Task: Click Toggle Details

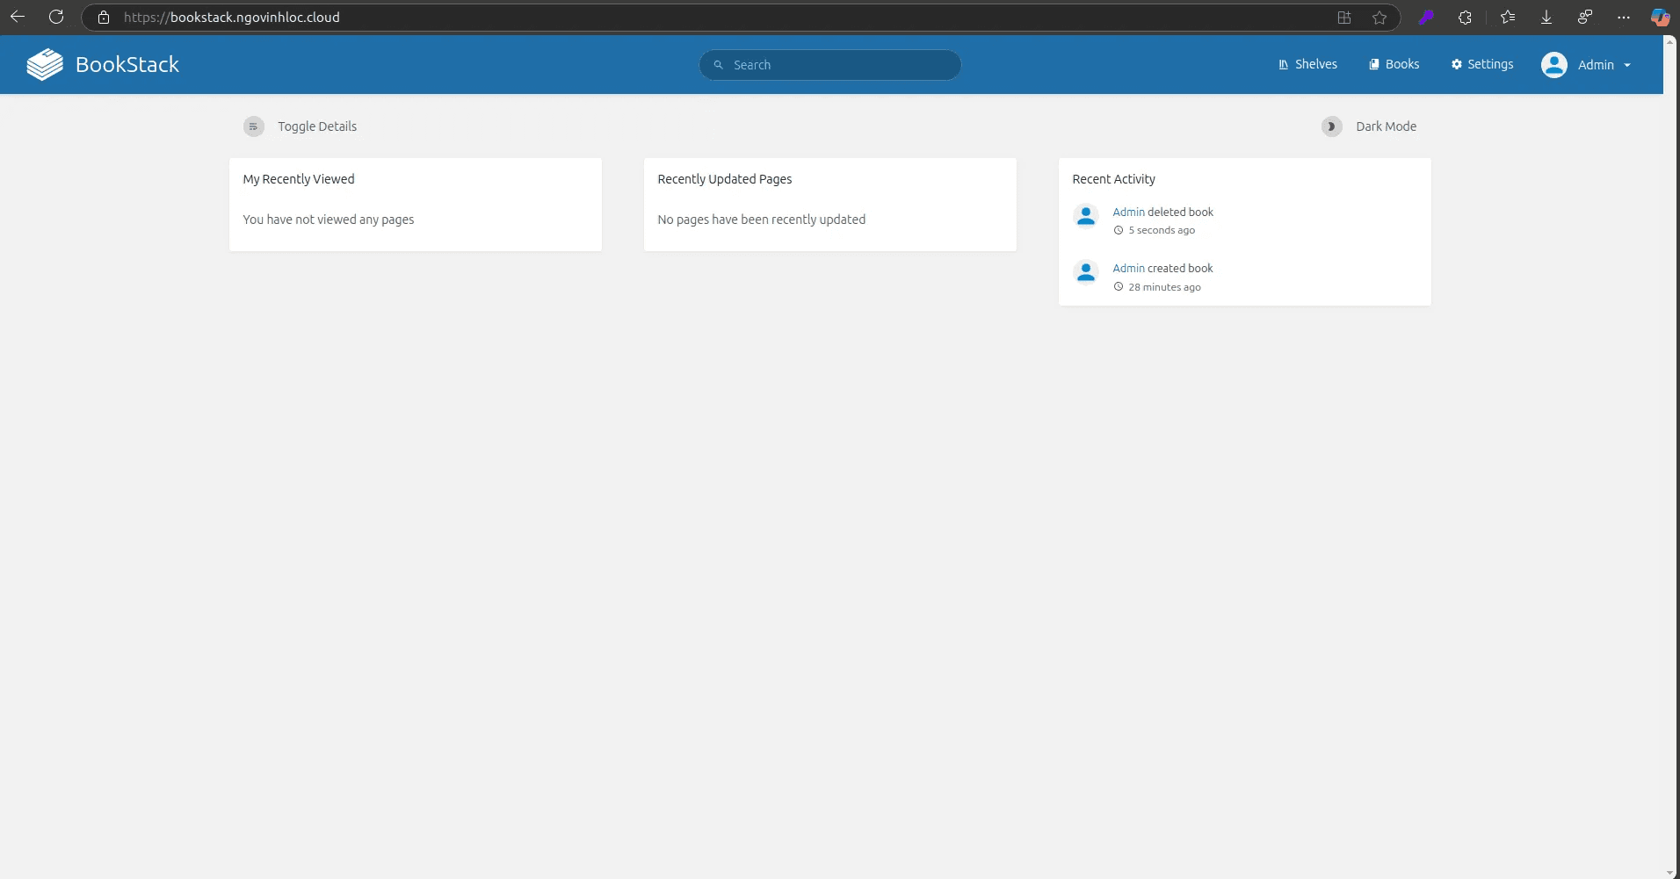Action: click(317, 126)
